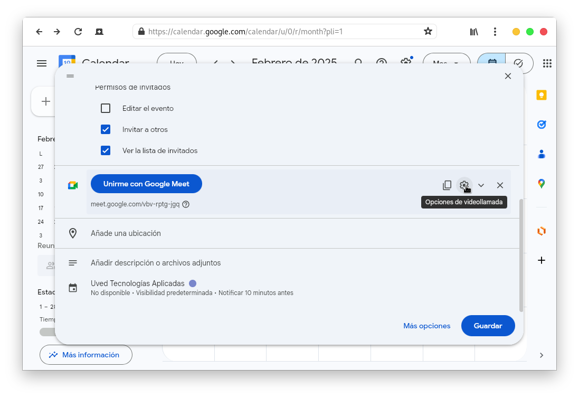Uncheck 'Invitar a otros' permission

[x=106, y=129]
